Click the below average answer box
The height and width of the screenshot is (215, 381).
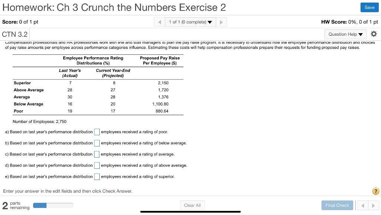click(97, 143)
